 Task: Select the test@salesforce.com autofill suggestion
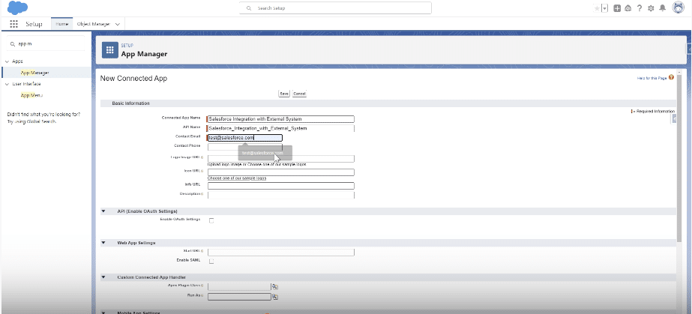[265, 153]
